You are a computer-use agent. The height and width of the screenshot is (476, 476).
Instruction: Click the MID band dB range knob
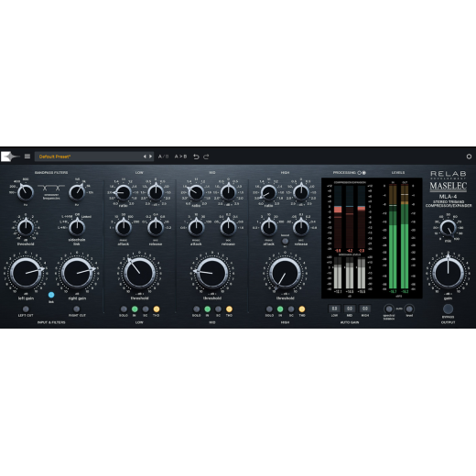click(228, 192)
